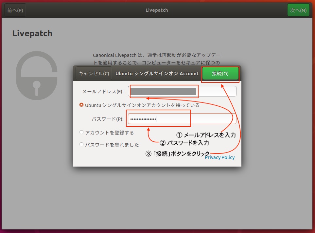
Task: Click the Ubuntu シングルサインオン Account dialog title
Action: tap(157, 74)
